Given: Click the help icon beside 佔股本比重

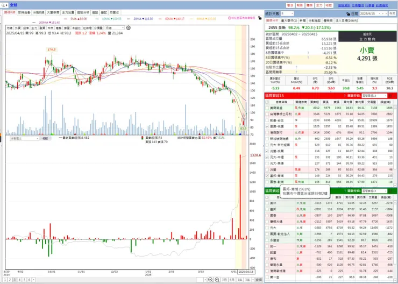Looking at the screenshot, I should click(x=296, y=67).
